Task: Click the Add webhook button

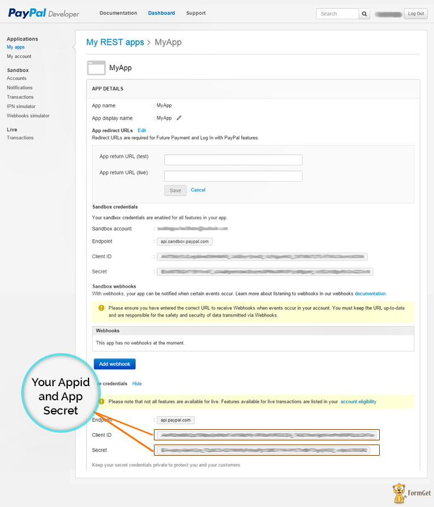Action: coord(114,364)
